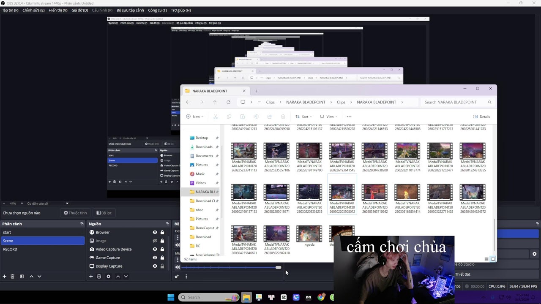Switch to large thumbnails view icon in the status bar
Viewport: 541px width, 304px height.
[x=493, y=259]
